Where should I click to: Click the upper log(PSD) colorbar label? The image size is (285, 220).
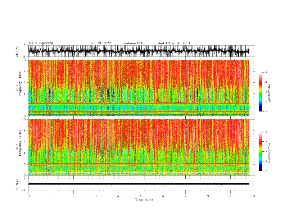pyautogui.click(x=270, y=94)
